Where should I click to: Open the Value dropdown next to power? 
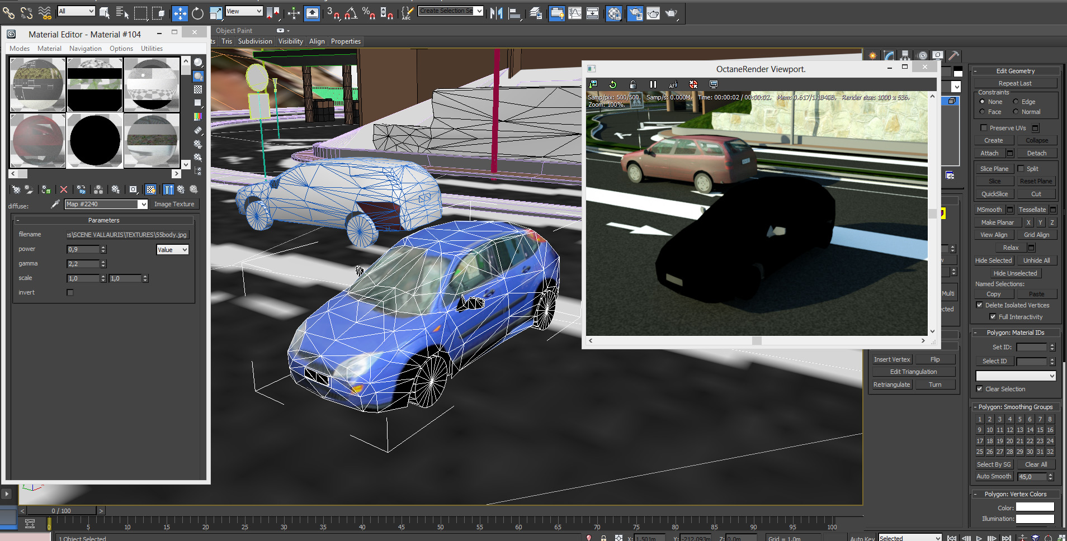coord(172,250)
